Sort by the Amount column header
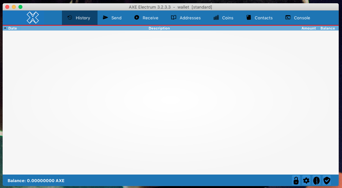 point(308,28)
